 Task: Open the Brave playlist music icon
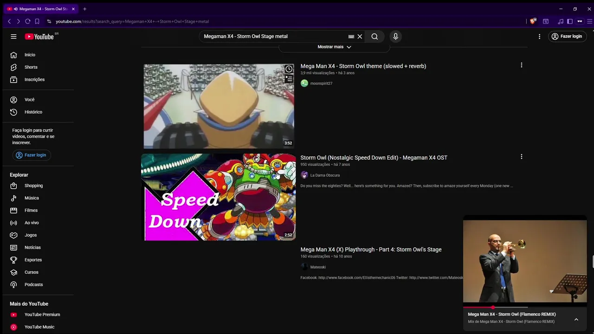pos(561,21)
